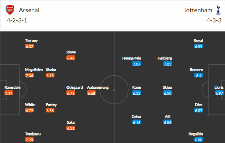Image resolution: width=225 pixels, height=143 pixels.
Task: Select Tomiyasu's 7.20 rating badge
Action: (x=29, y=140)
